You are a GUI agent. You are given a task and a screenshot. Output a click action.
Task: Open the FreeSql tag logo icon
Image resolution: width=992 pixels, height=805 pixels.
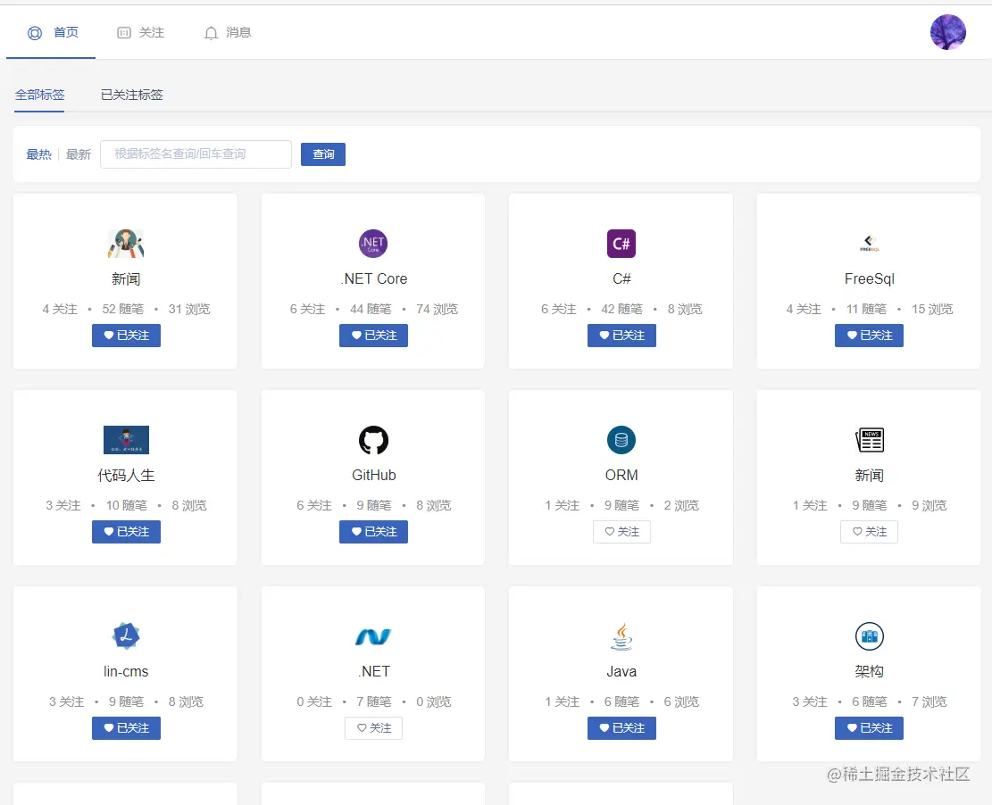click(870, 244)
